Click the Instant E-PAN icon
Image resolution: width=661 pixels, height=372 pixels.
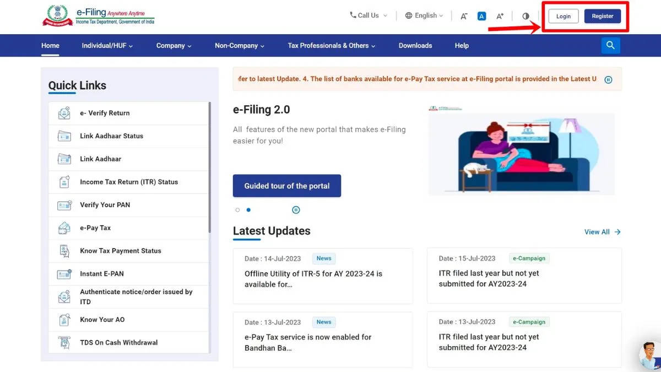[x=64, y=274]
